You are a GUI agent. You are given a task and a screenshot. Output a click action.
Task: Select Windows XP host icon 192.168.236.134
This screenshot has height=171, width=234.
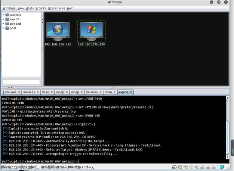click(91, 31)
